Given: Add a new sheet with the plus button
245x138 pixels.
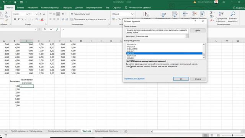Looking at the screenshot, I should [x=126, y=131].
